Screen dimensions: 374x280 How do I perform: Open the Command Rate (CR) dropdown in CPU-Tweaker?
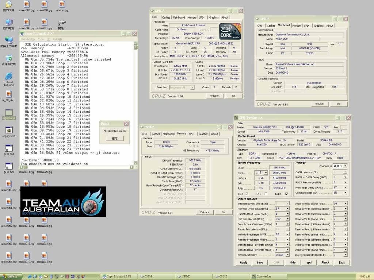click(345, 192)
